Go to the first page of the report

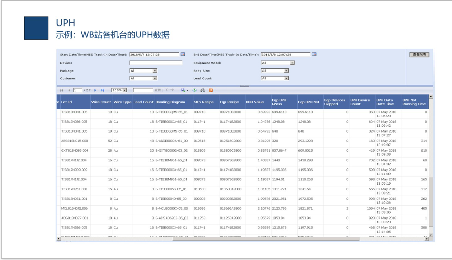61,91
